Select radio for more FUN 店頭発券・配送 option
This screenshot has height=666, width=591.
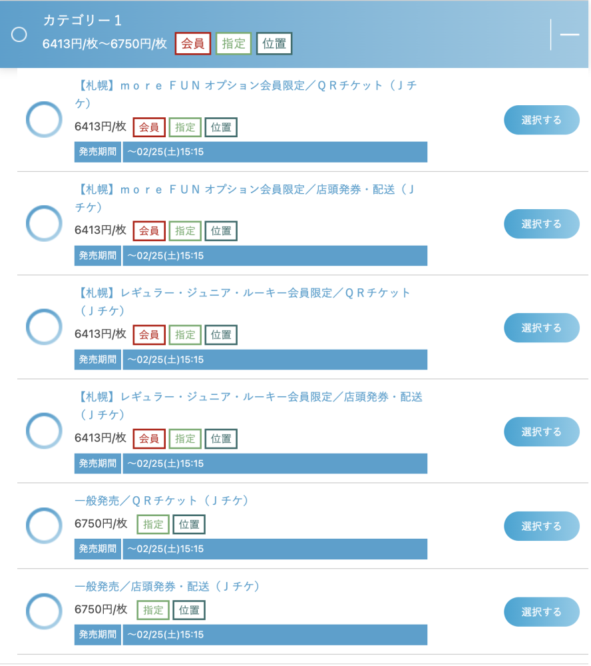coord(44,223)
